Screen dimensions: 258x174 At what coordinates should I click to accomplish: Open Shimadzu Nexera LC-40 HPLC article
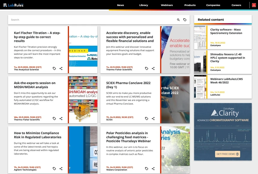point(228,58)
